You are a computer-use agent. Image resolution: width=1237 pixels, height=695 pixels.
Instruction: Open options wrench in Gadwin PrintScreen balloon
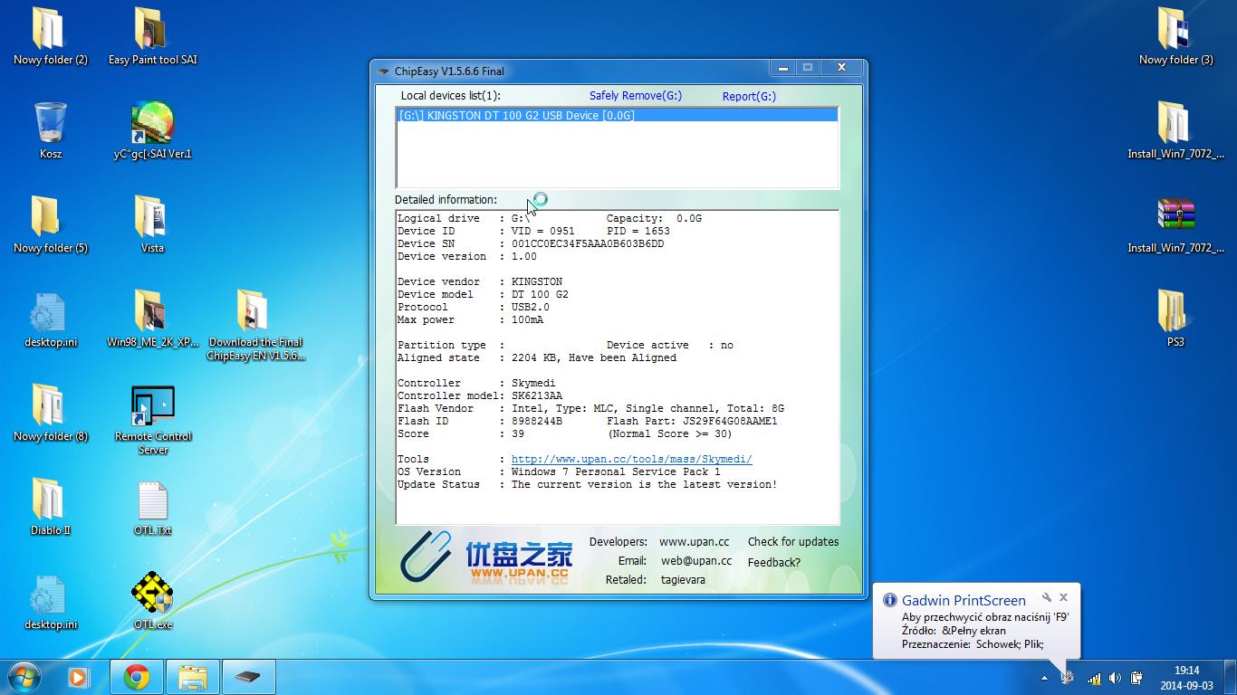tap(1047, 597)
